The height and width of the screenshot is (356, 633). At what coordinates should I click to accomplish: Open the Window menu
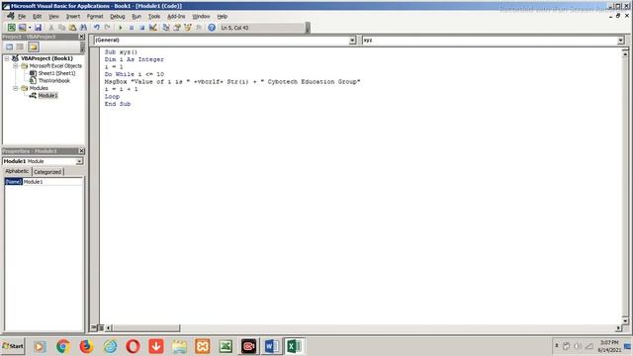point(201,17)
